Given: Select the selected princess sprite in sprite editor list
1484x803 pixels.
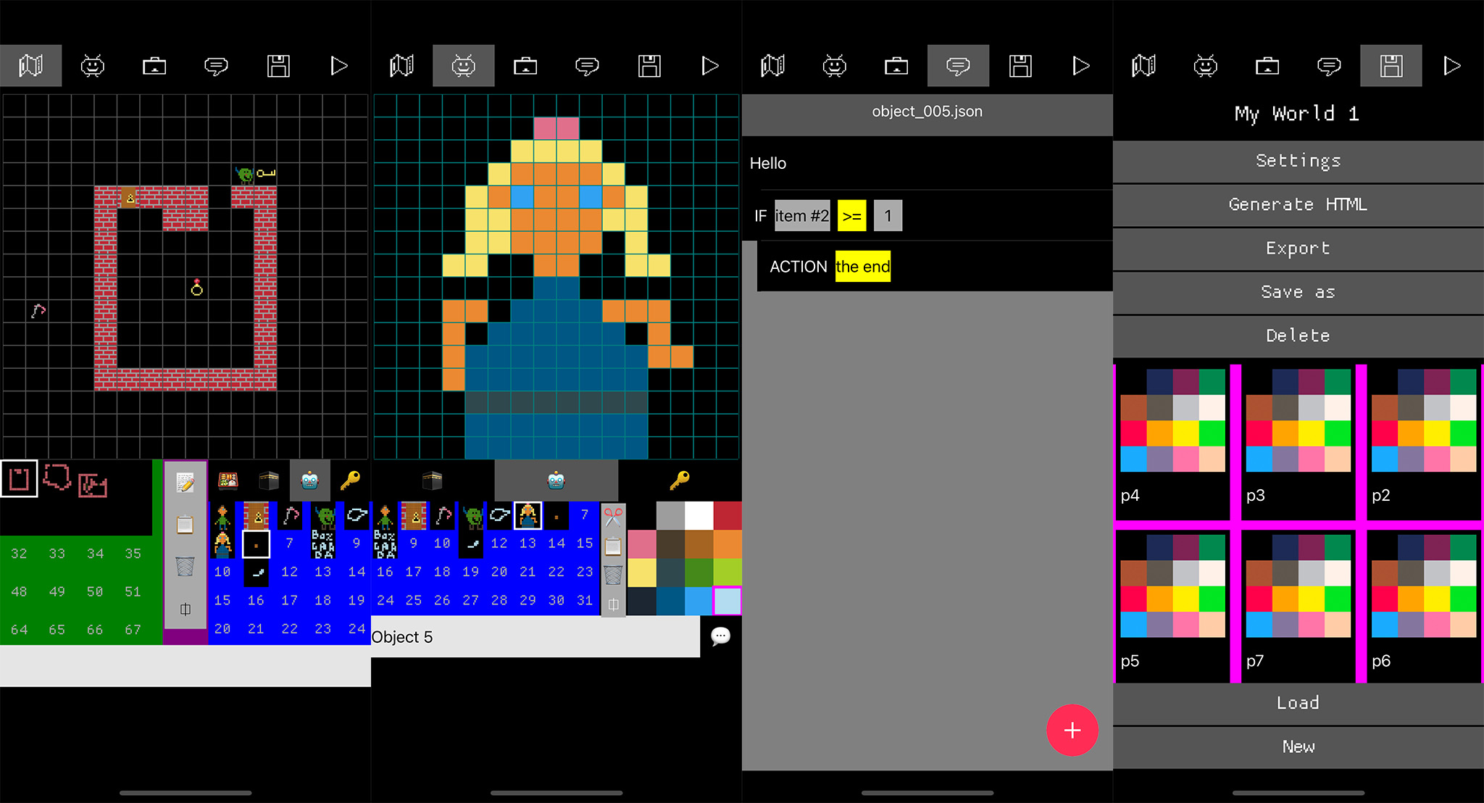Looking at the screenshot, I should (x=528, y=516).
